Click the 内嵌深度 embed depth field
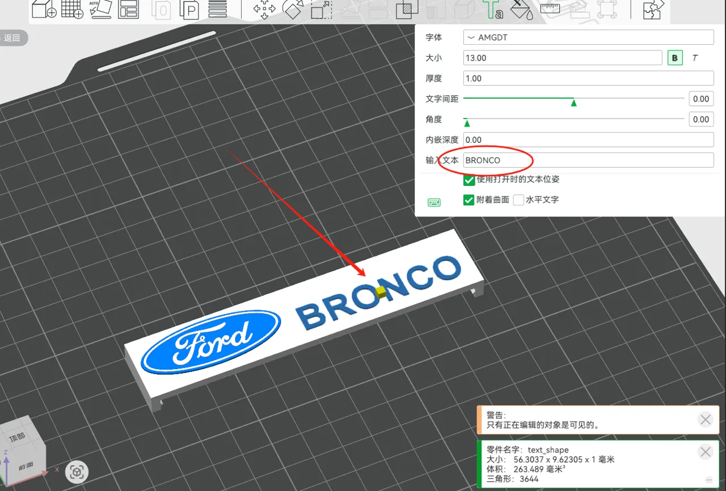Screen dimensions: 726x491 point(588,139)
